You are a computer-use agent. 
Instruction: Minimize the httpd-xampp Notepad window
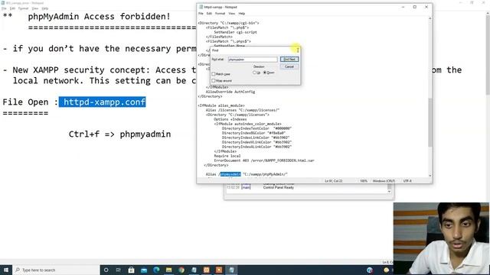(x=403, y=7)
